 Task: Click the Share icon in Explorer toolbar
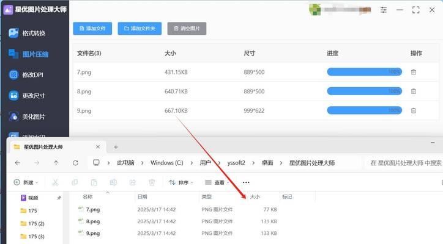[x=133, y=182]
